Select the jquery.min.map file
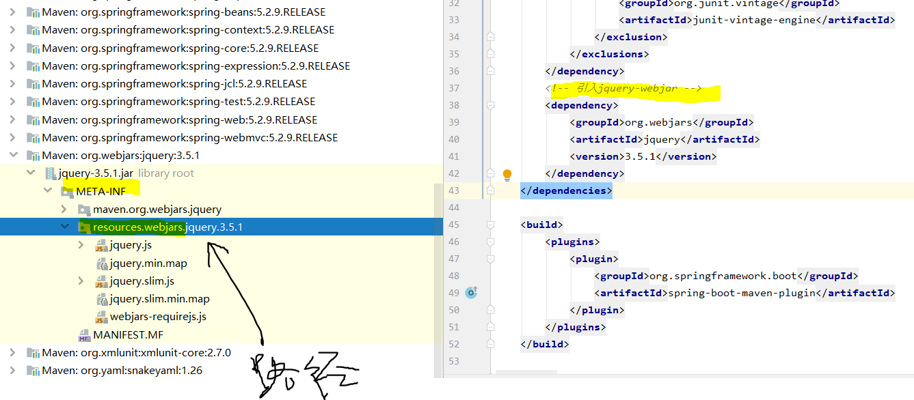The height and width of the screenshot is (400, 914). 148,263
